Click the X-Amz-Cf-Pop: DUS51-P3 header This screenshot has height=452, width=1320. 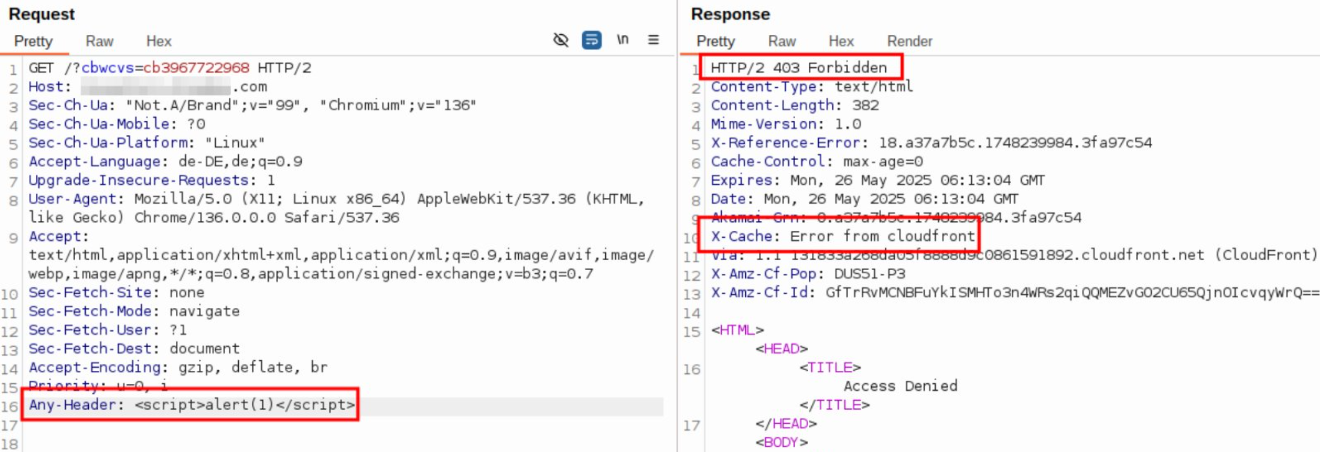tap(808, 273)
